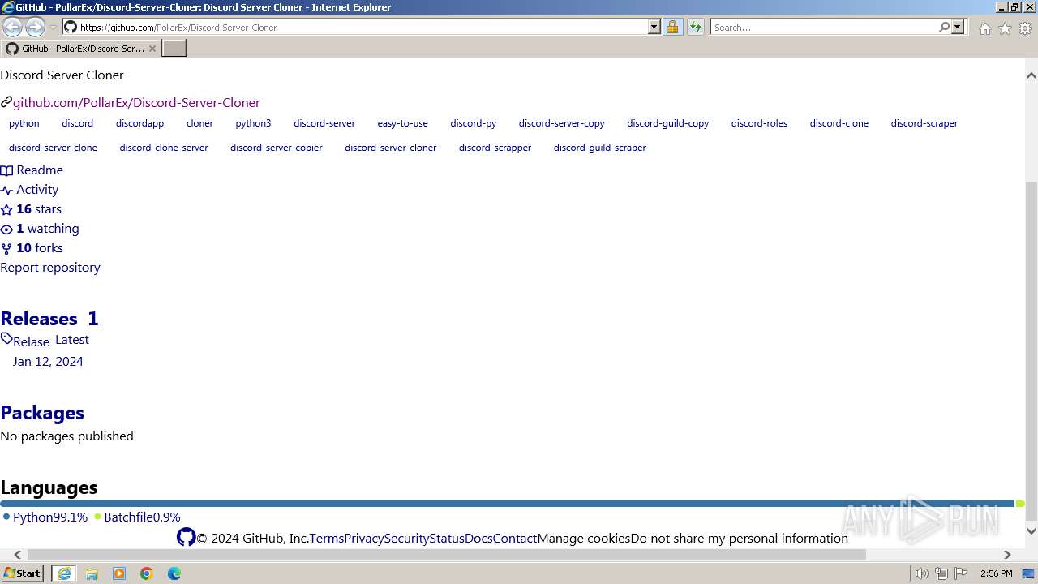Select the discord-server-copier topic tag
The height and width of the screenshot is (584, 1038).
[x=276, y=148]
